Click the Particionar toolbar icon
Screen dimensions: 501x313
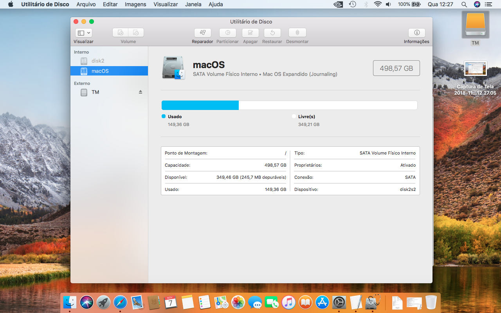click(x=227, y=33)
